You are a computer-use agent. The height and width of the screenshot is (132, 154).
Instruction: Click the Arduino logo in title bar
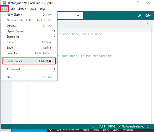tap(4, 3)
